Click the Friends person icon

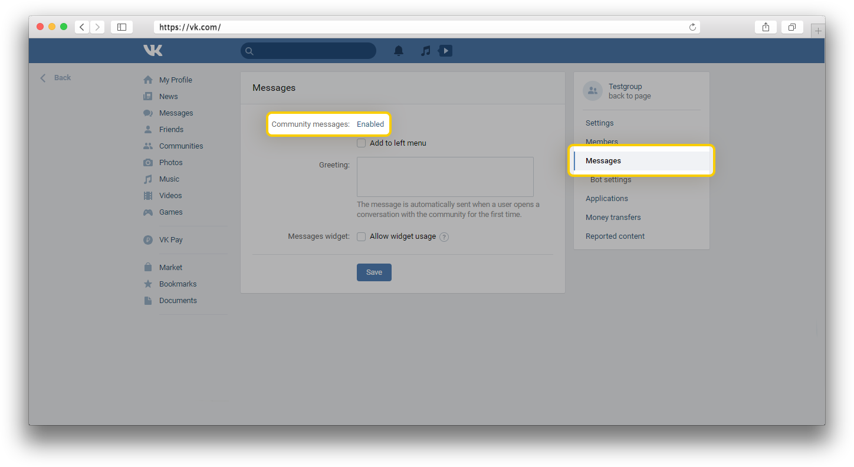click(x=148, y=129)
